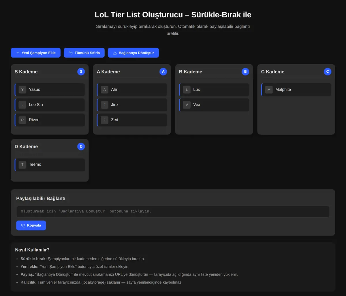Copy the link with Kopyala
This screenshot has height=296, width=346.
pos(31,225)
